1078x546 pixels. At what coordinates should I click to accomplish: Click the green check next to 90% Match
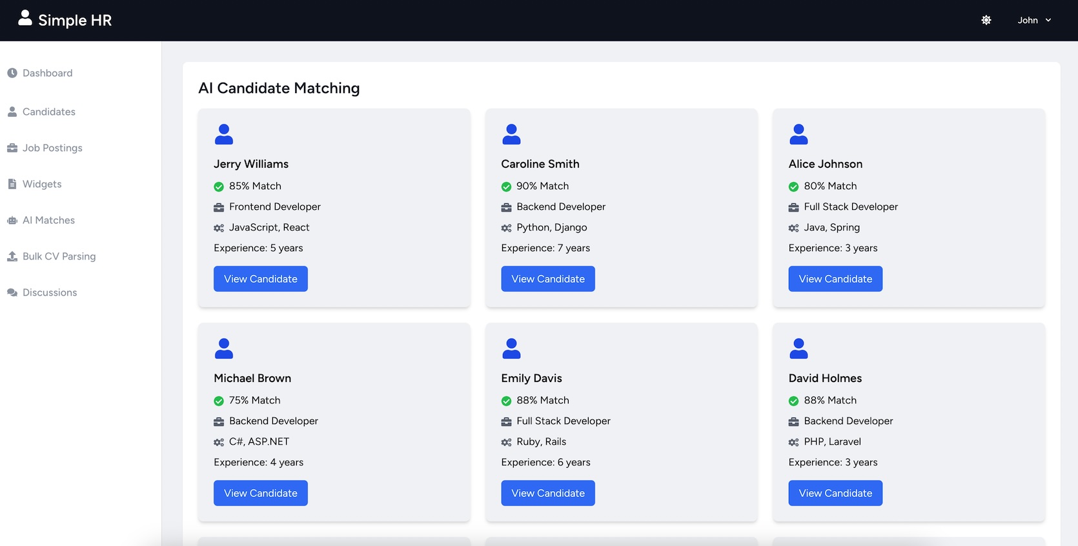point(506,187)
